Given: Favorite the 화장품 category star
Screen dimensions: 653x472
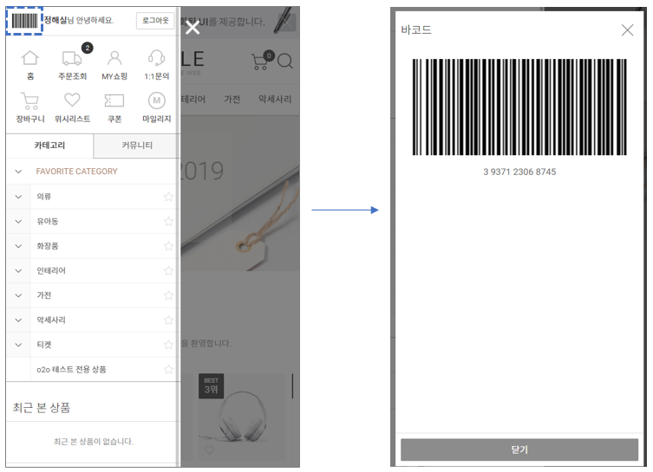Looking at the screenshot, I should point(168,246).
